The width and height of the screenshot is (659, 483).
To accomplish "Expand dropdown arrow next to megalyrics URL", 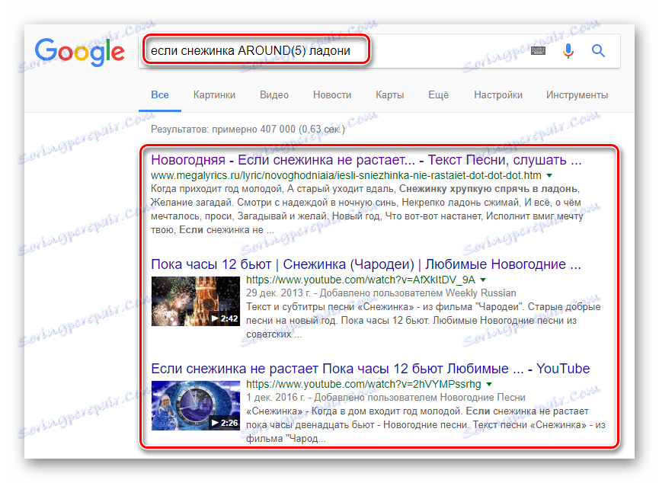I will pyautogui.click(x=549, y=175).
